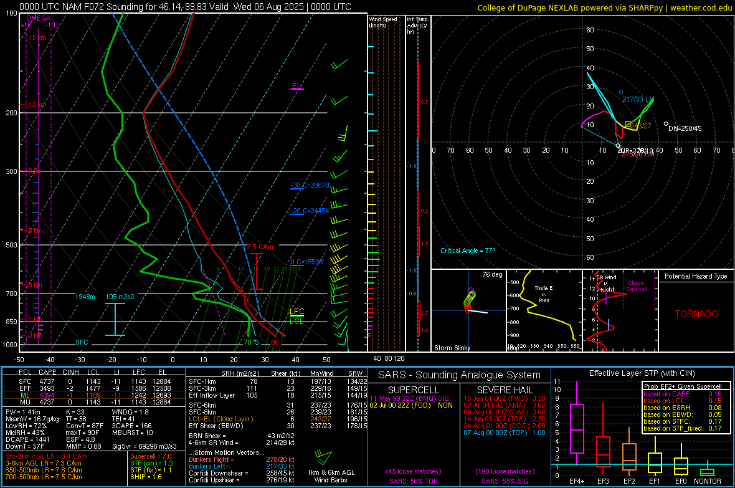This screenshot has height=488, width=735.
Task: Click the '0 C=15536' level label
Action: pyautogui.click(x=307, y=262)
